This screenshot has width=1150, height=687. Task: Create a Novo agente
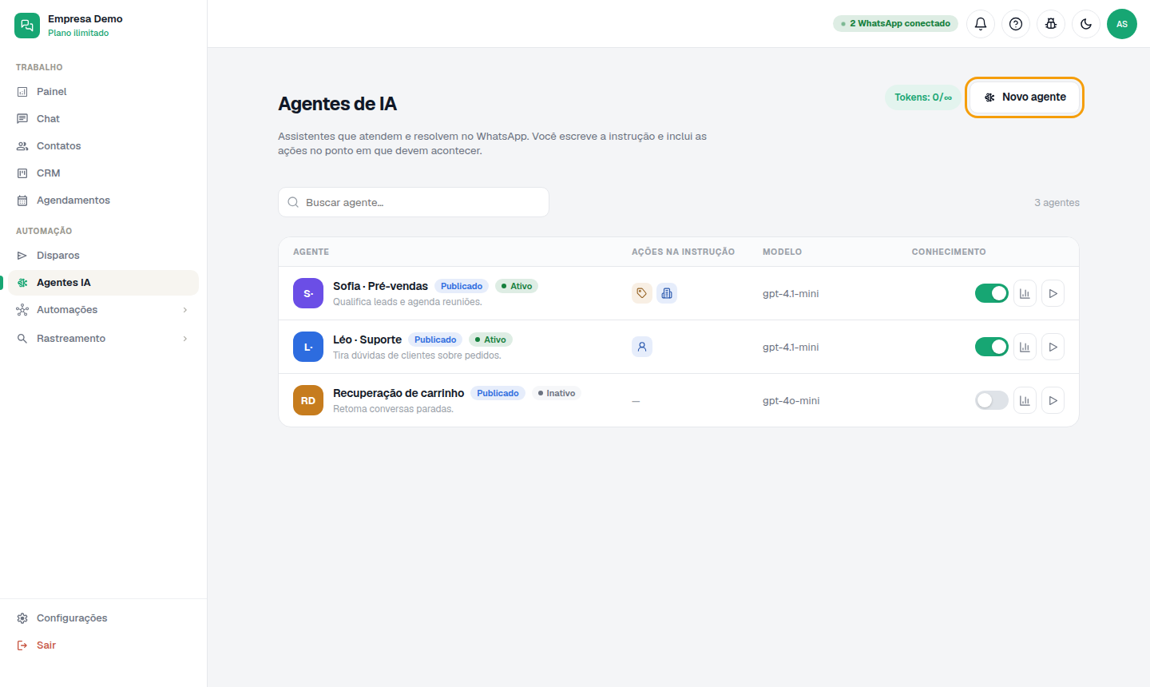point(1025,97)
